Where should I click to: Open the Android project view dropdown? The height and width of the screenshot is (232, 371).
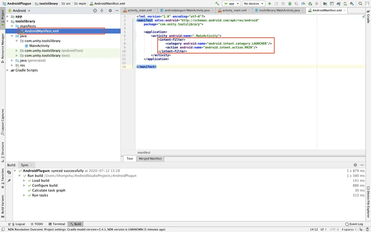19,11
